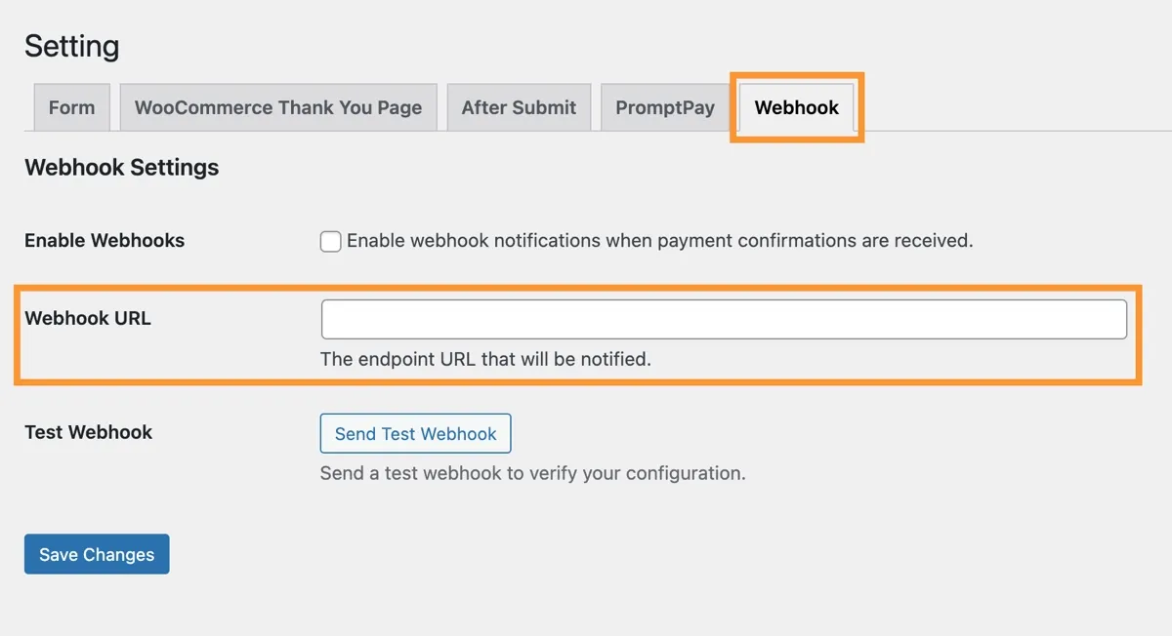Return to the Form settings tab

(71, 107)
